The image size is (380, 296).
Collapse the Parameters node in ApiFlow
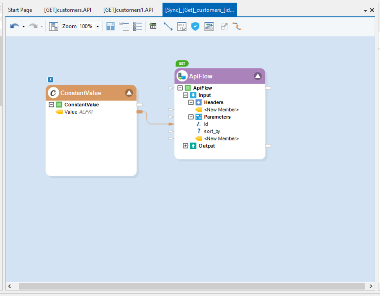coord(191,117)
